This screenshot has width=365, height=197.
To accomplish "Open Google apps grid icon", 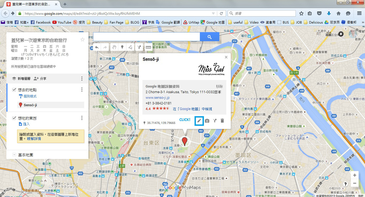I will [328, 34].
